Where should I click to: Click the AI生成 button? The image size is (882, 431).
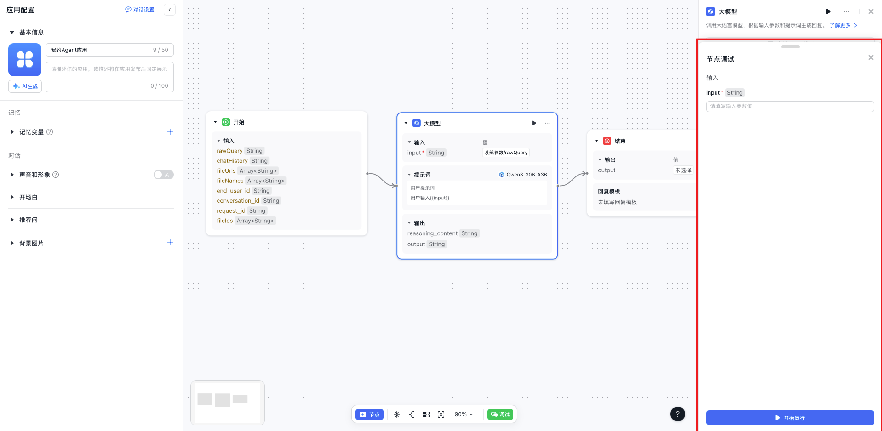pyautogui.click(x=25, y=86)
